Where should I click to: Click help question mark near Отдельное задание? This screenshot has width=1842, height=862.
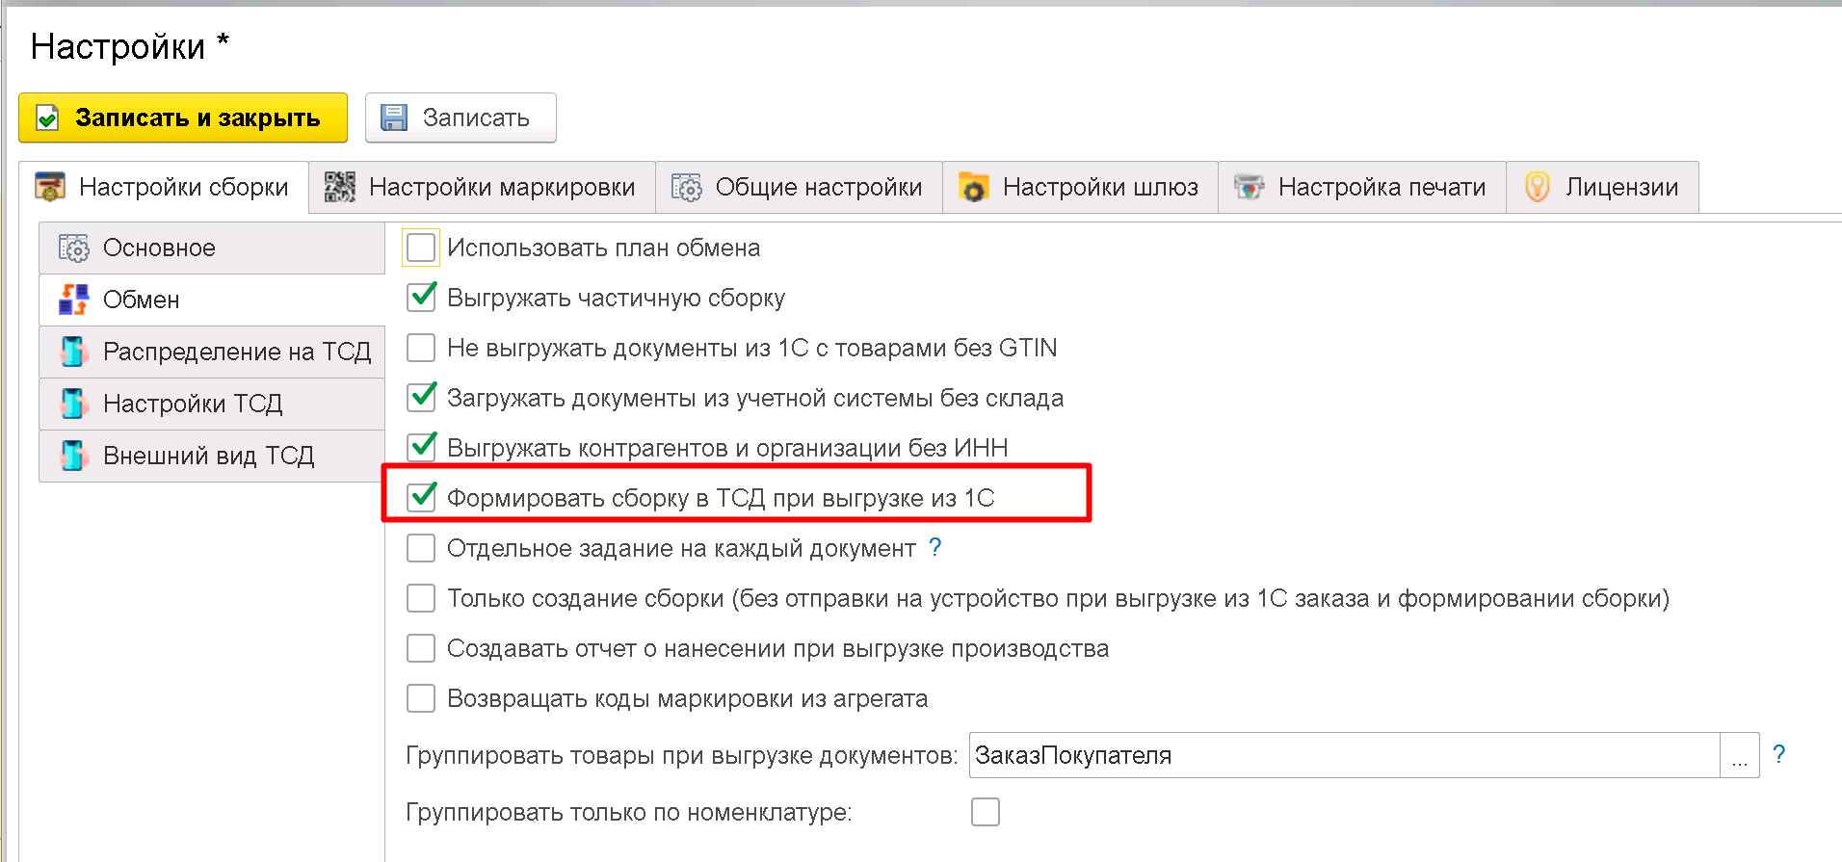coord(934,547)
